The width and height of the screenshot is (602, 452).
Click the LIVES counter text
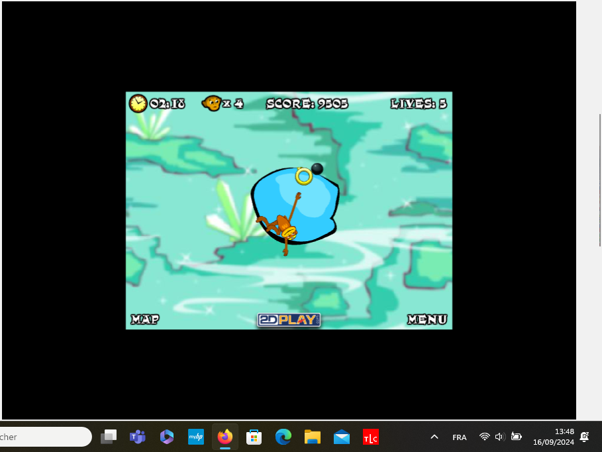pos(419,103)
